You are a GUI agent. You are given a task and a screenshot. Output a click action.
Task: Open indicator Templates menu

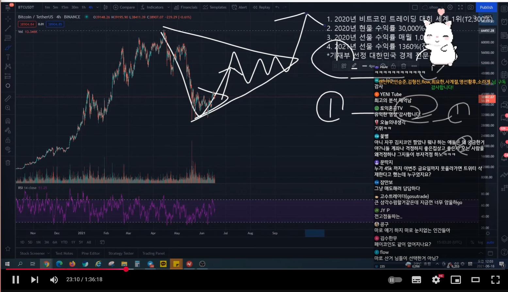click(215, 7)
